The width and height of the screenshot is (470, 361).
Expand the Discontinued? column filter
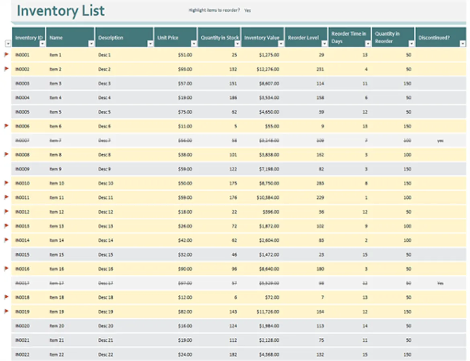pyautogui.click(x=462, y=44)
